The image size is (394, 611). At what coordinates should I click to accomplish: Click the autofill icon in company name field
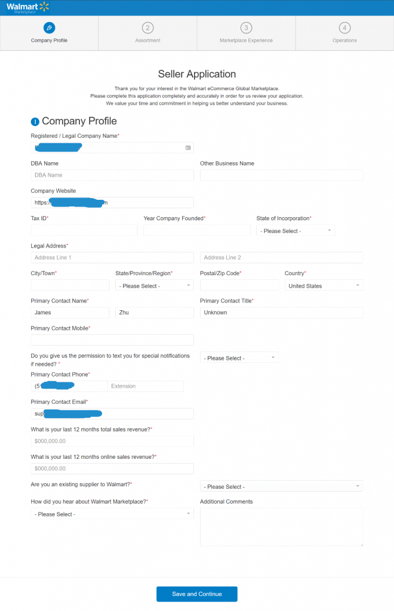188,148
